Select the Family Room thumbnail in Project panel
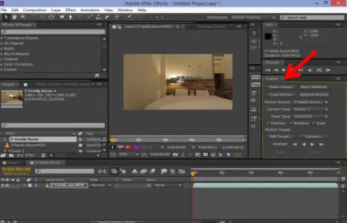This screenshot has width=350, height=223. 12,98
